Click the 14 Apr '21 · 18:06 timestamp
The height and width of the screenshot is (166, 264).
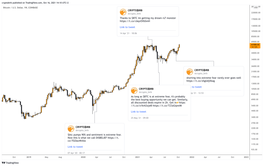[128, 33]
